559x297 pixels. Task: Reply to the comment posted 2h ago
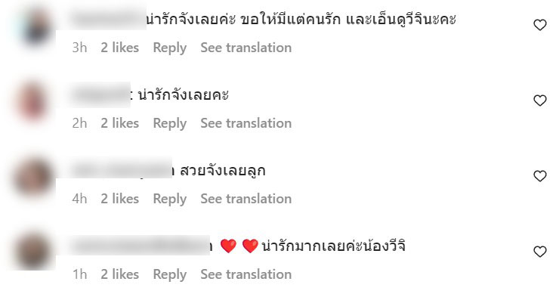(x=170, y=123)
